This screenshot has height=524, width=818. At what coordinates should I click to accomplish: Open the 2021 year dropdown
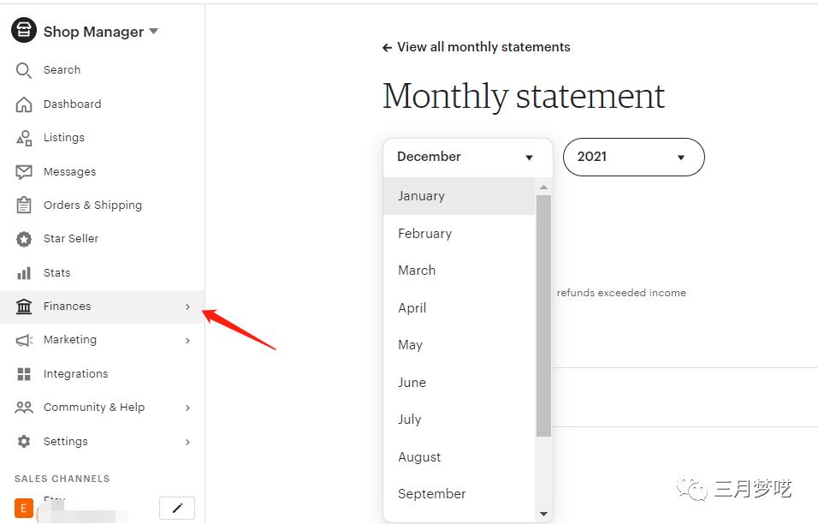633,158
